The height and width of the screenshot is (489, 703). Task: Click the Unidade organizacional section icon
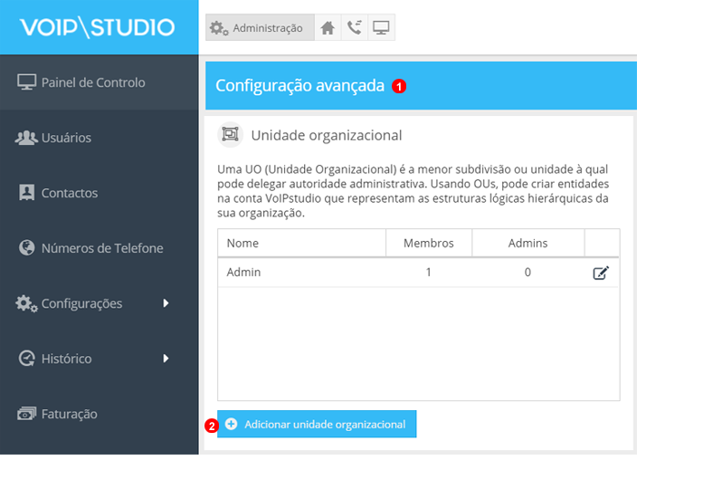click(x=231, y=135)
